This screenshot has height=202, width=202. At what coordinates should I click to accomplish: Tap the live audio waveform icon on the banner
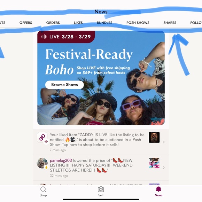pyautogui.click(x=44, y=37)
